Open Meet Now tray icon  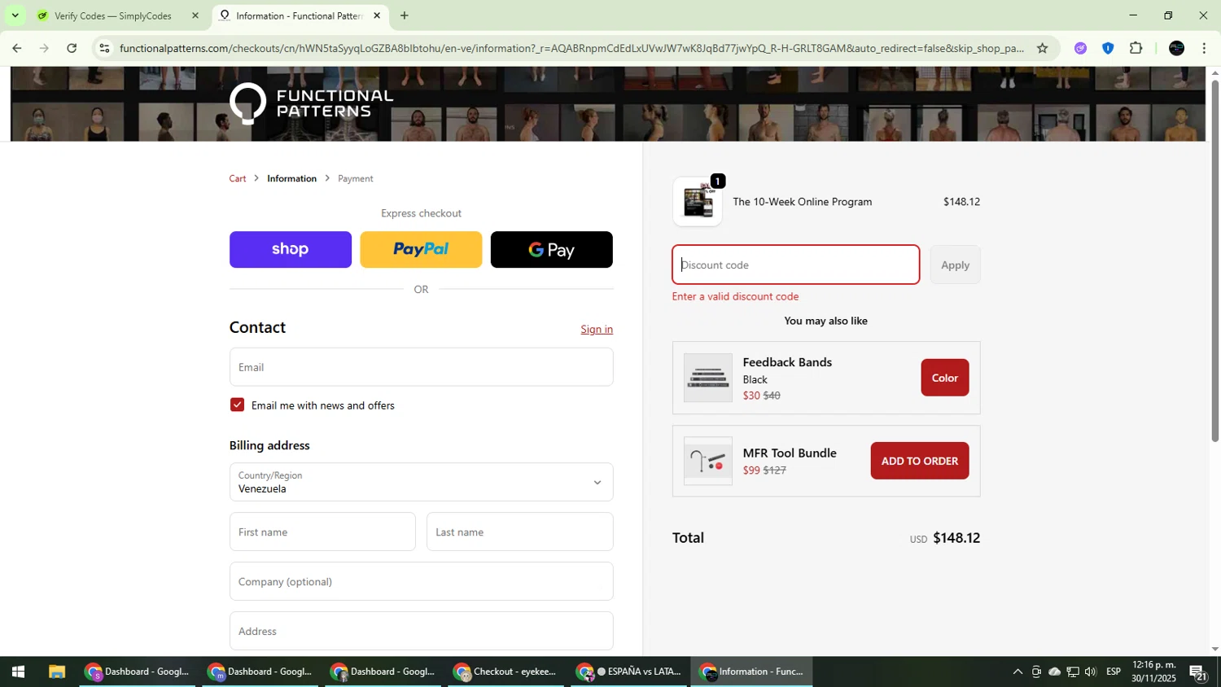[x=1036, y=672]
